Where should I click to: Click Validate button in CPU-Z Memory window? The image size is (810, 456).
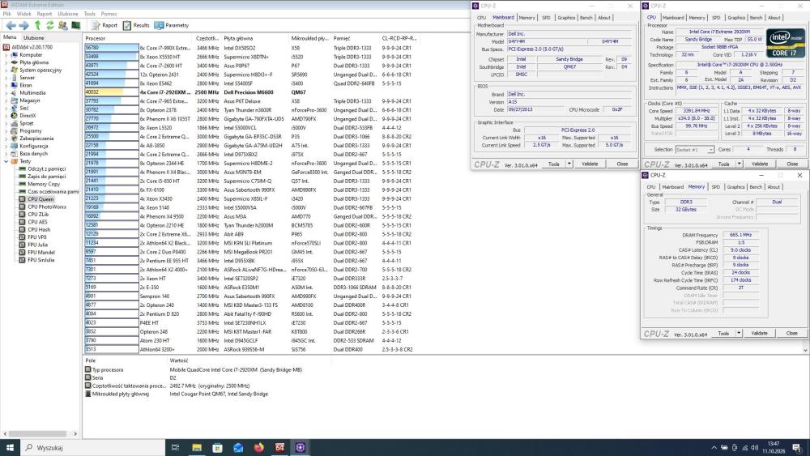tap(760, 333)
